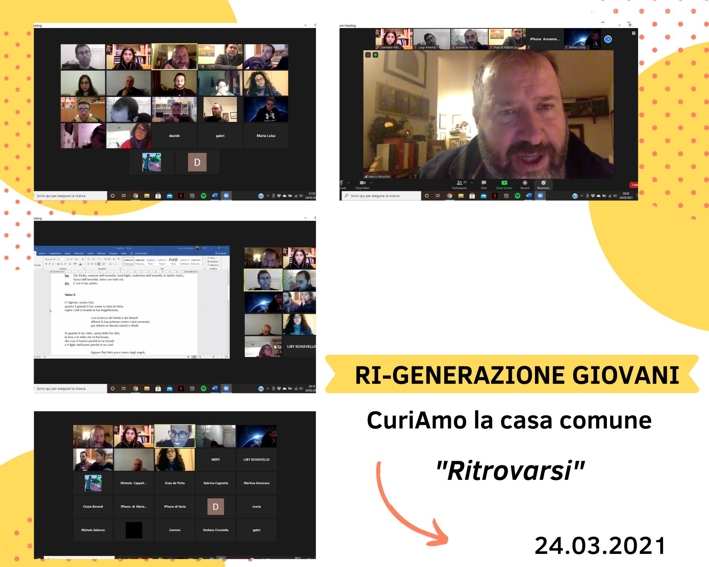Toggle italic (C) in the Word ribbon
The width and height of the screenshot is (709, 567).
click(50, 264)
